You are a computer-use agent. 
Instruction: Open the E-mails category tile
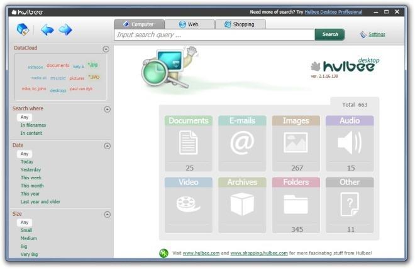[242, 144]
